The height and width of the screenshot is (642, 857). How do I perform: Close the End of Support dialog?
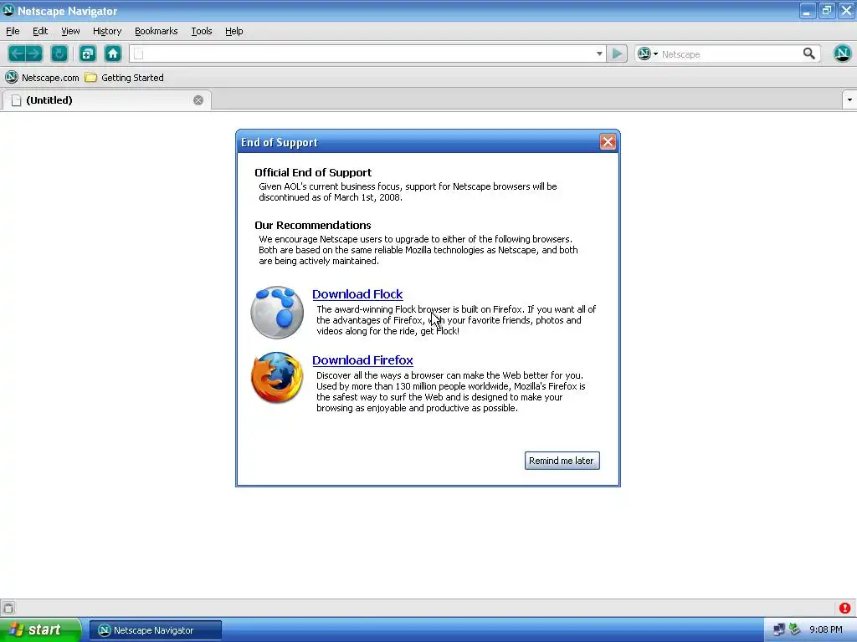point(608,142)
